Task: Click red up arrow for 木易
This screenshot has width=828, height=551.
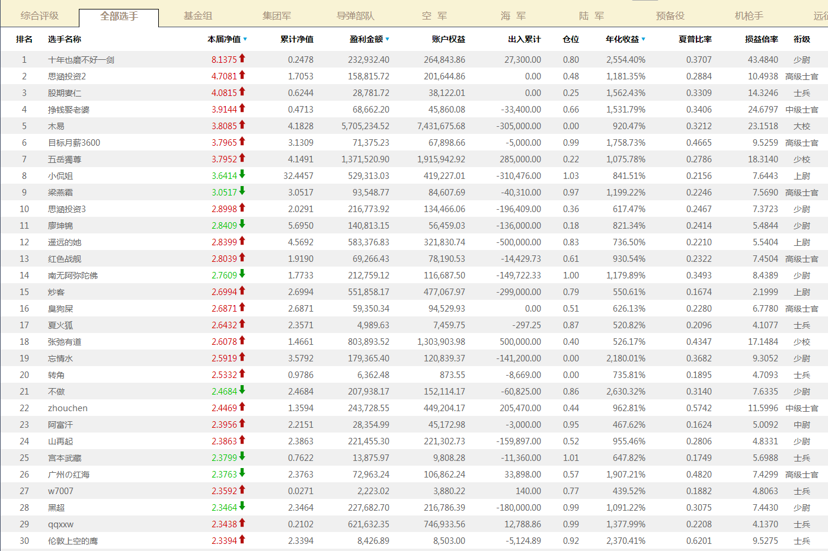Action: coord(242,124)
